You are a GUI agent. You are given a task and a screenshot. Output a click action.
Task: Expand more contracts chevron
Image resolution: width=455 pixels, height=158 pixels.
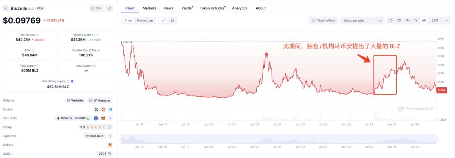pyautogui.click(x=110, y=118)
